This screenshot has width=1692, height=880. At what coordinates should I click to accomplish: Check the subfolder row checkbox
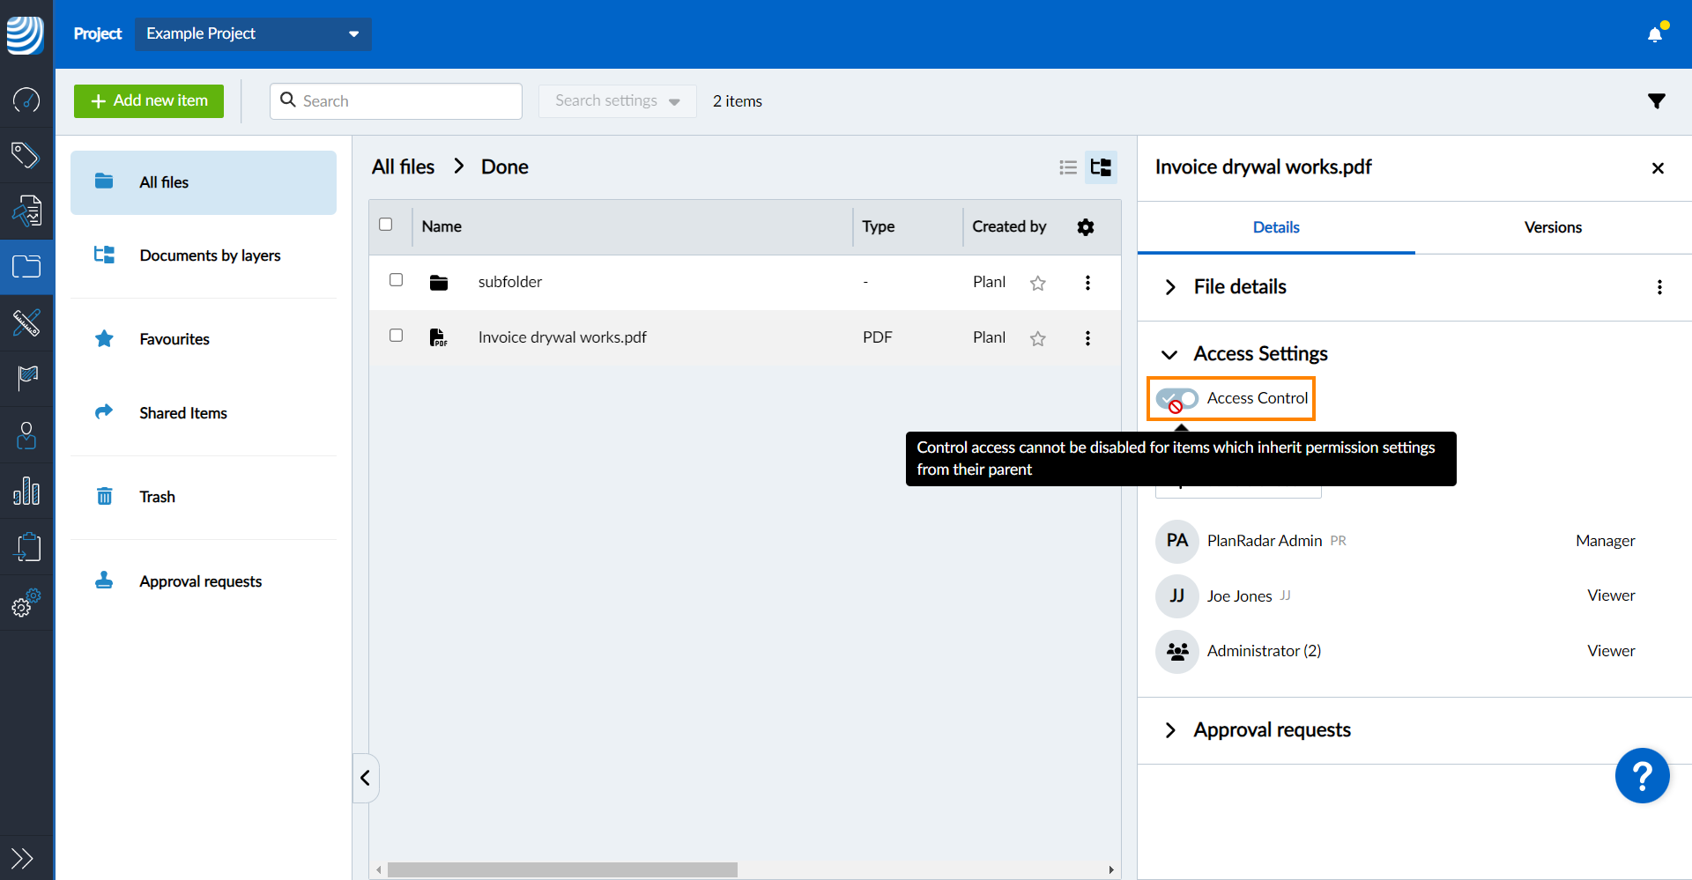point(397,280)
